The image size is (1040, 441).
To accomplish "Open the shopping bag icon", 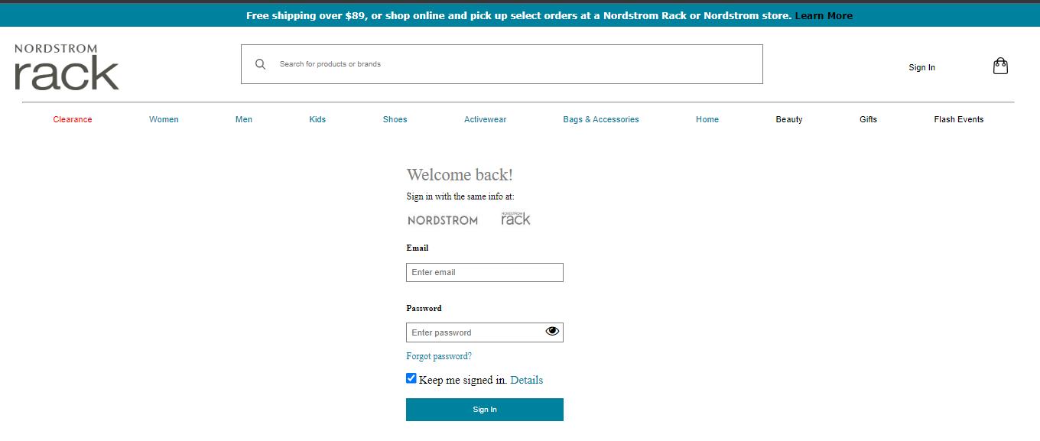I will click(x=1000, y=66).
